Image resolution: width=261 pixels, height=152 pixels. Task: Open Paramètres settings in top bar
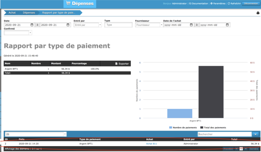pyautogui.click(x=218, y=4)
